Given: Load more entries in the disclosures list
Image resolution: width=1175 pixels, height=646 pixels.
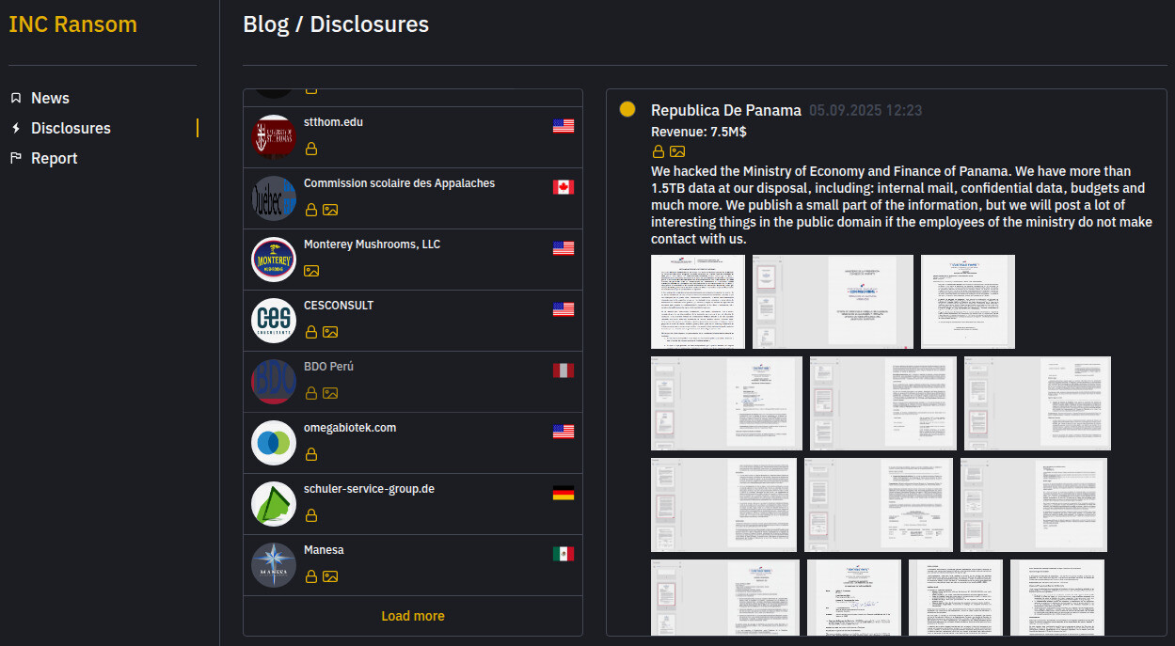Looking at the screenshot, I should click(x=413, y=616).
